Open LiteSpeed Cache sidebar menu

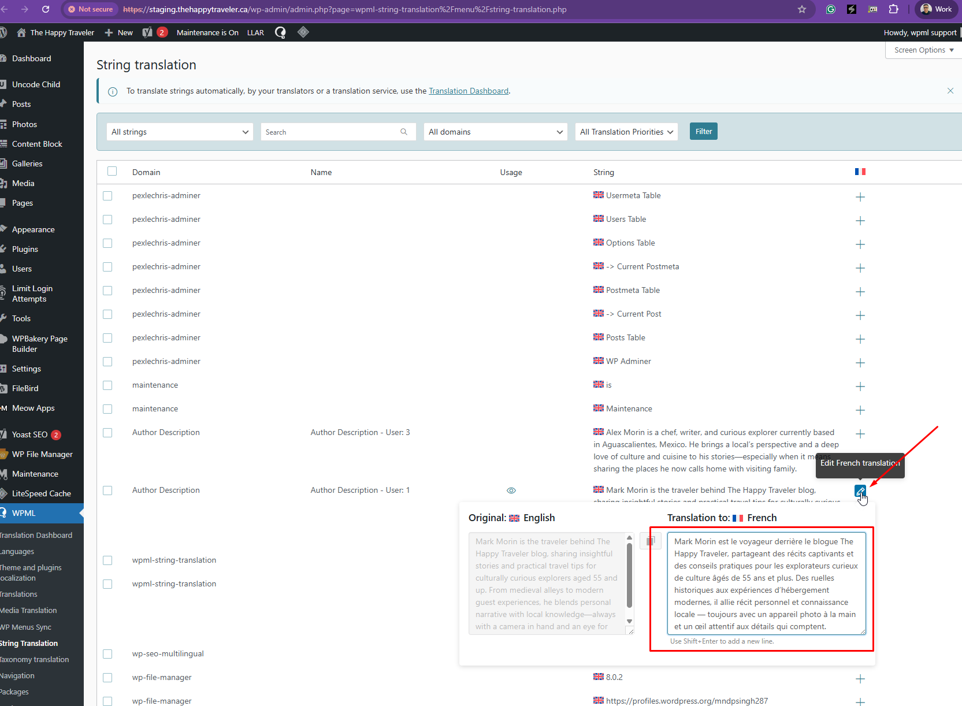pyautogui.click(x=42, y=493)
